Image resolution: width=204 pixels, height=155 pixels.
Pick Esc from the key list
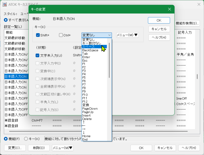[94, 61]
